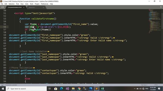Click the '7 characters selected' status text

tap(11, 85)
